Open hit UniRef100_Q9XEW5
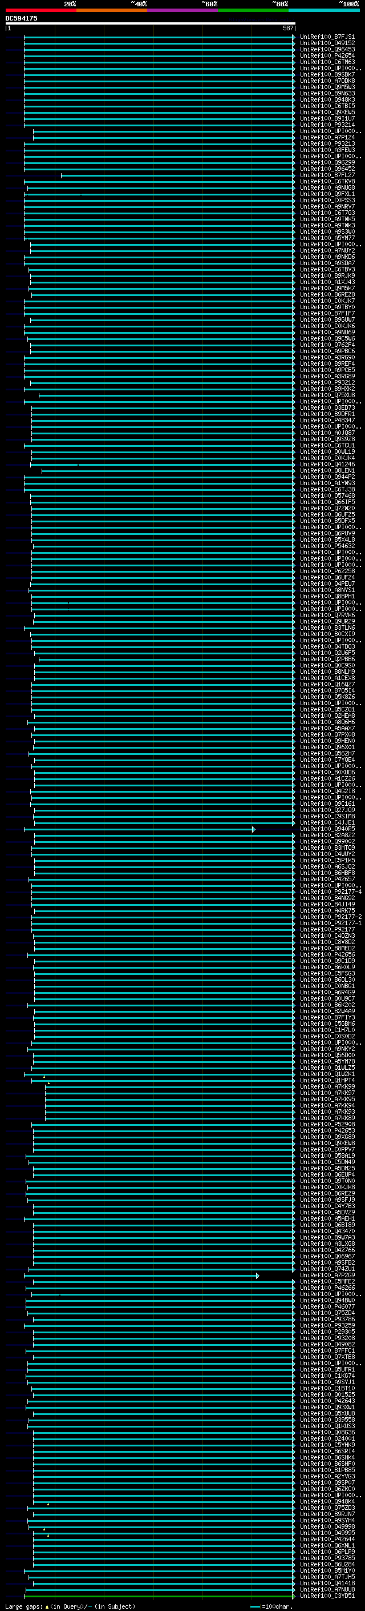 click(327, 112)
